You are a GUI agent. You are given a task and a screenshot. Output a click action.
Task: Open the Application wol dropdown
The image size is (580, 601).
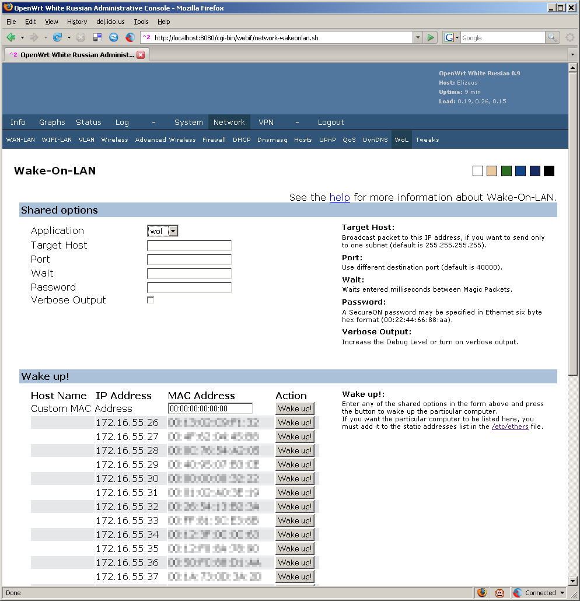coord(163,230)
